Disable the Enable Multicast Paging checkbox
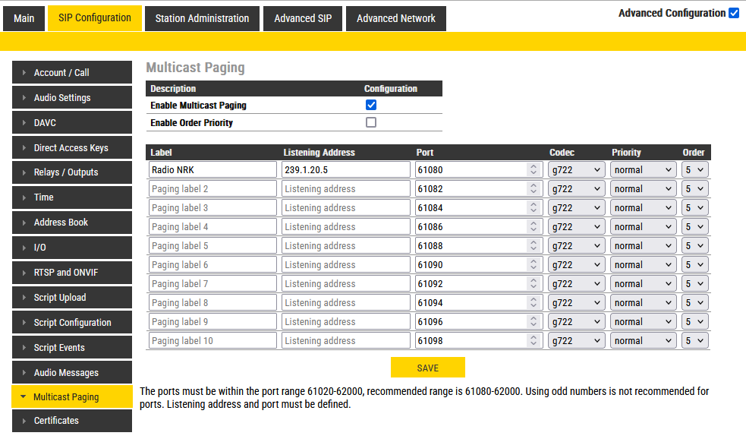The width and height of the screenshot is (746, 439). tap(371, 106)
